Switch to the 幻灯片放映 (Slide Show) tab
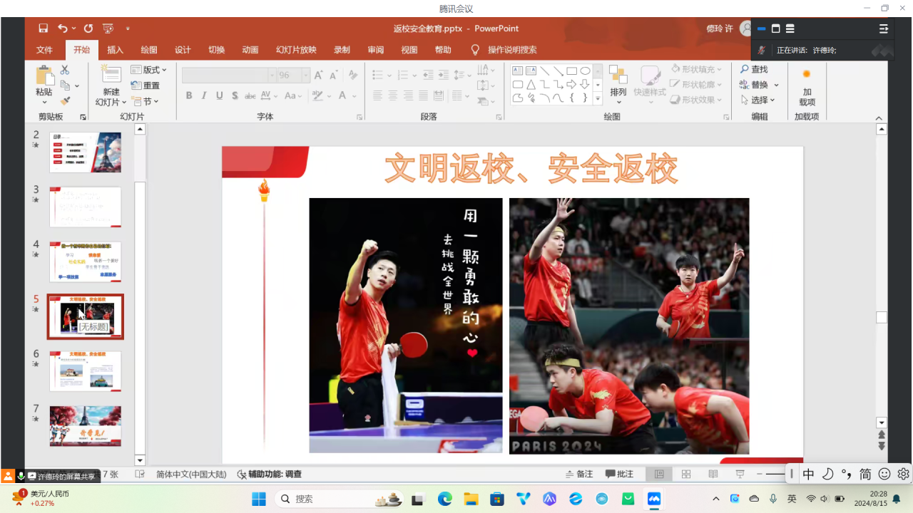913x513 pixels. coord(296,50)
